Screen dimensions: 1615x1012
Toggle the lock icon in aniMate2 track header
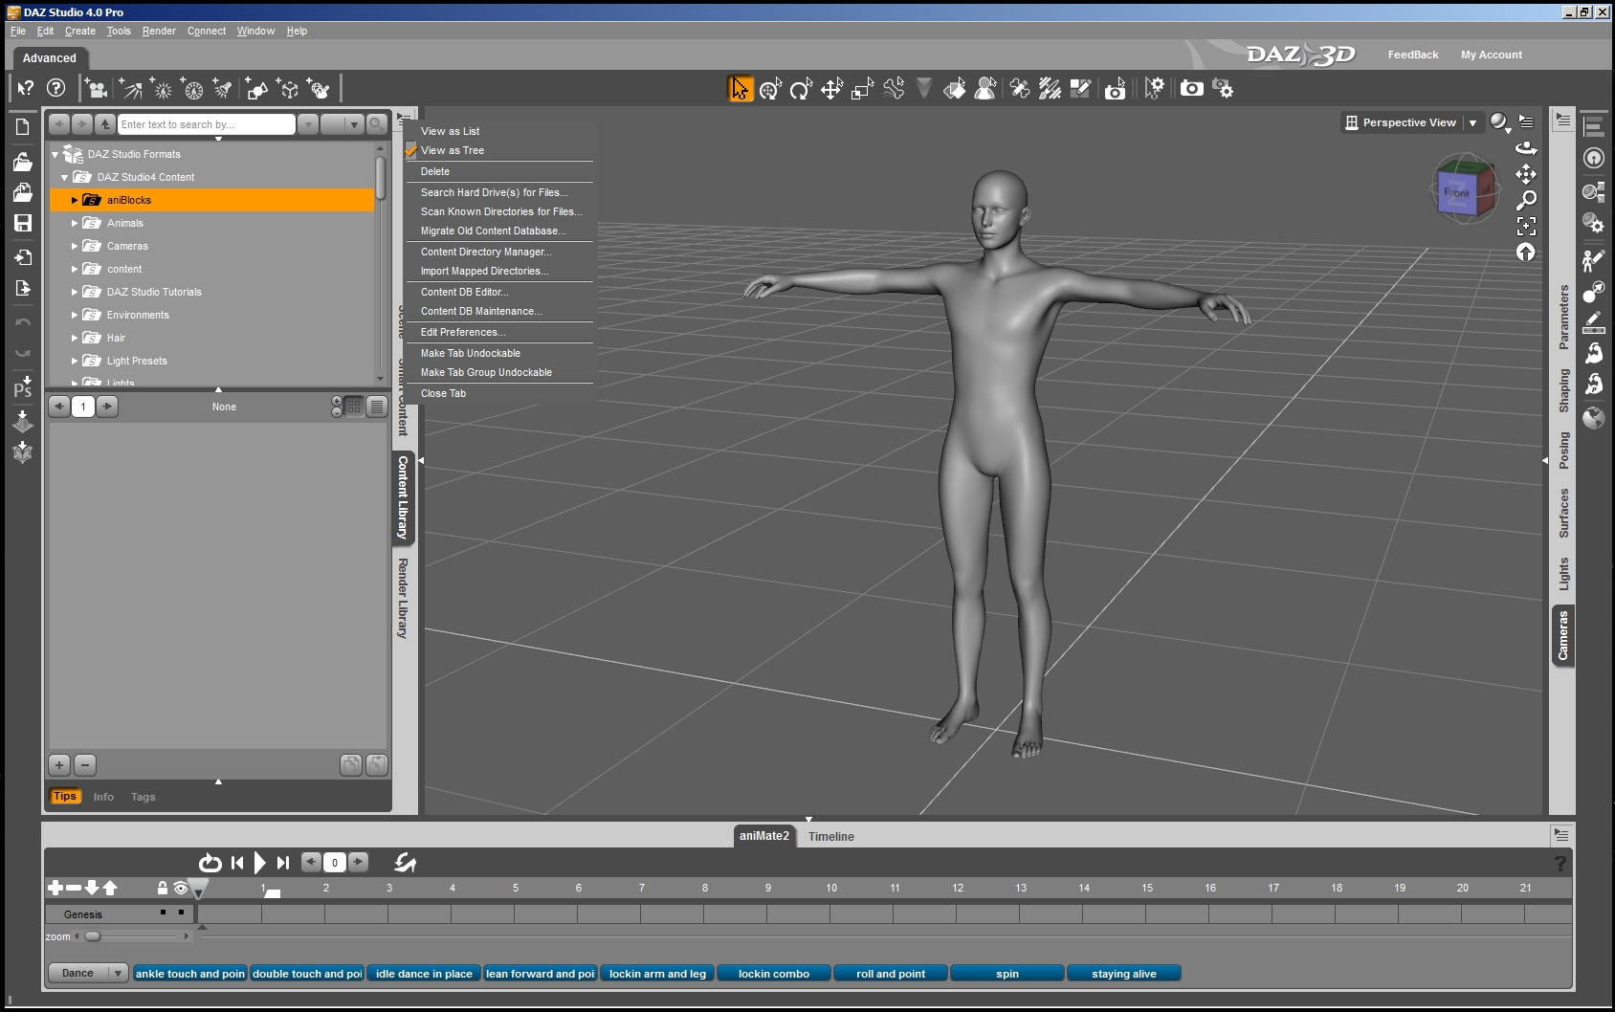tap(162, 888)
